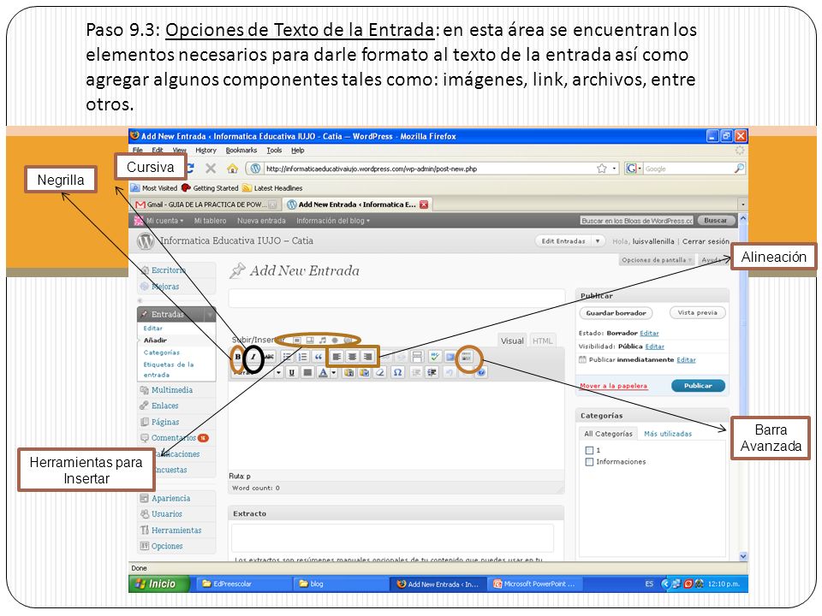Open Edit Entradas dropdown arrow
This screenshot has height=616, width=822.
597,241
